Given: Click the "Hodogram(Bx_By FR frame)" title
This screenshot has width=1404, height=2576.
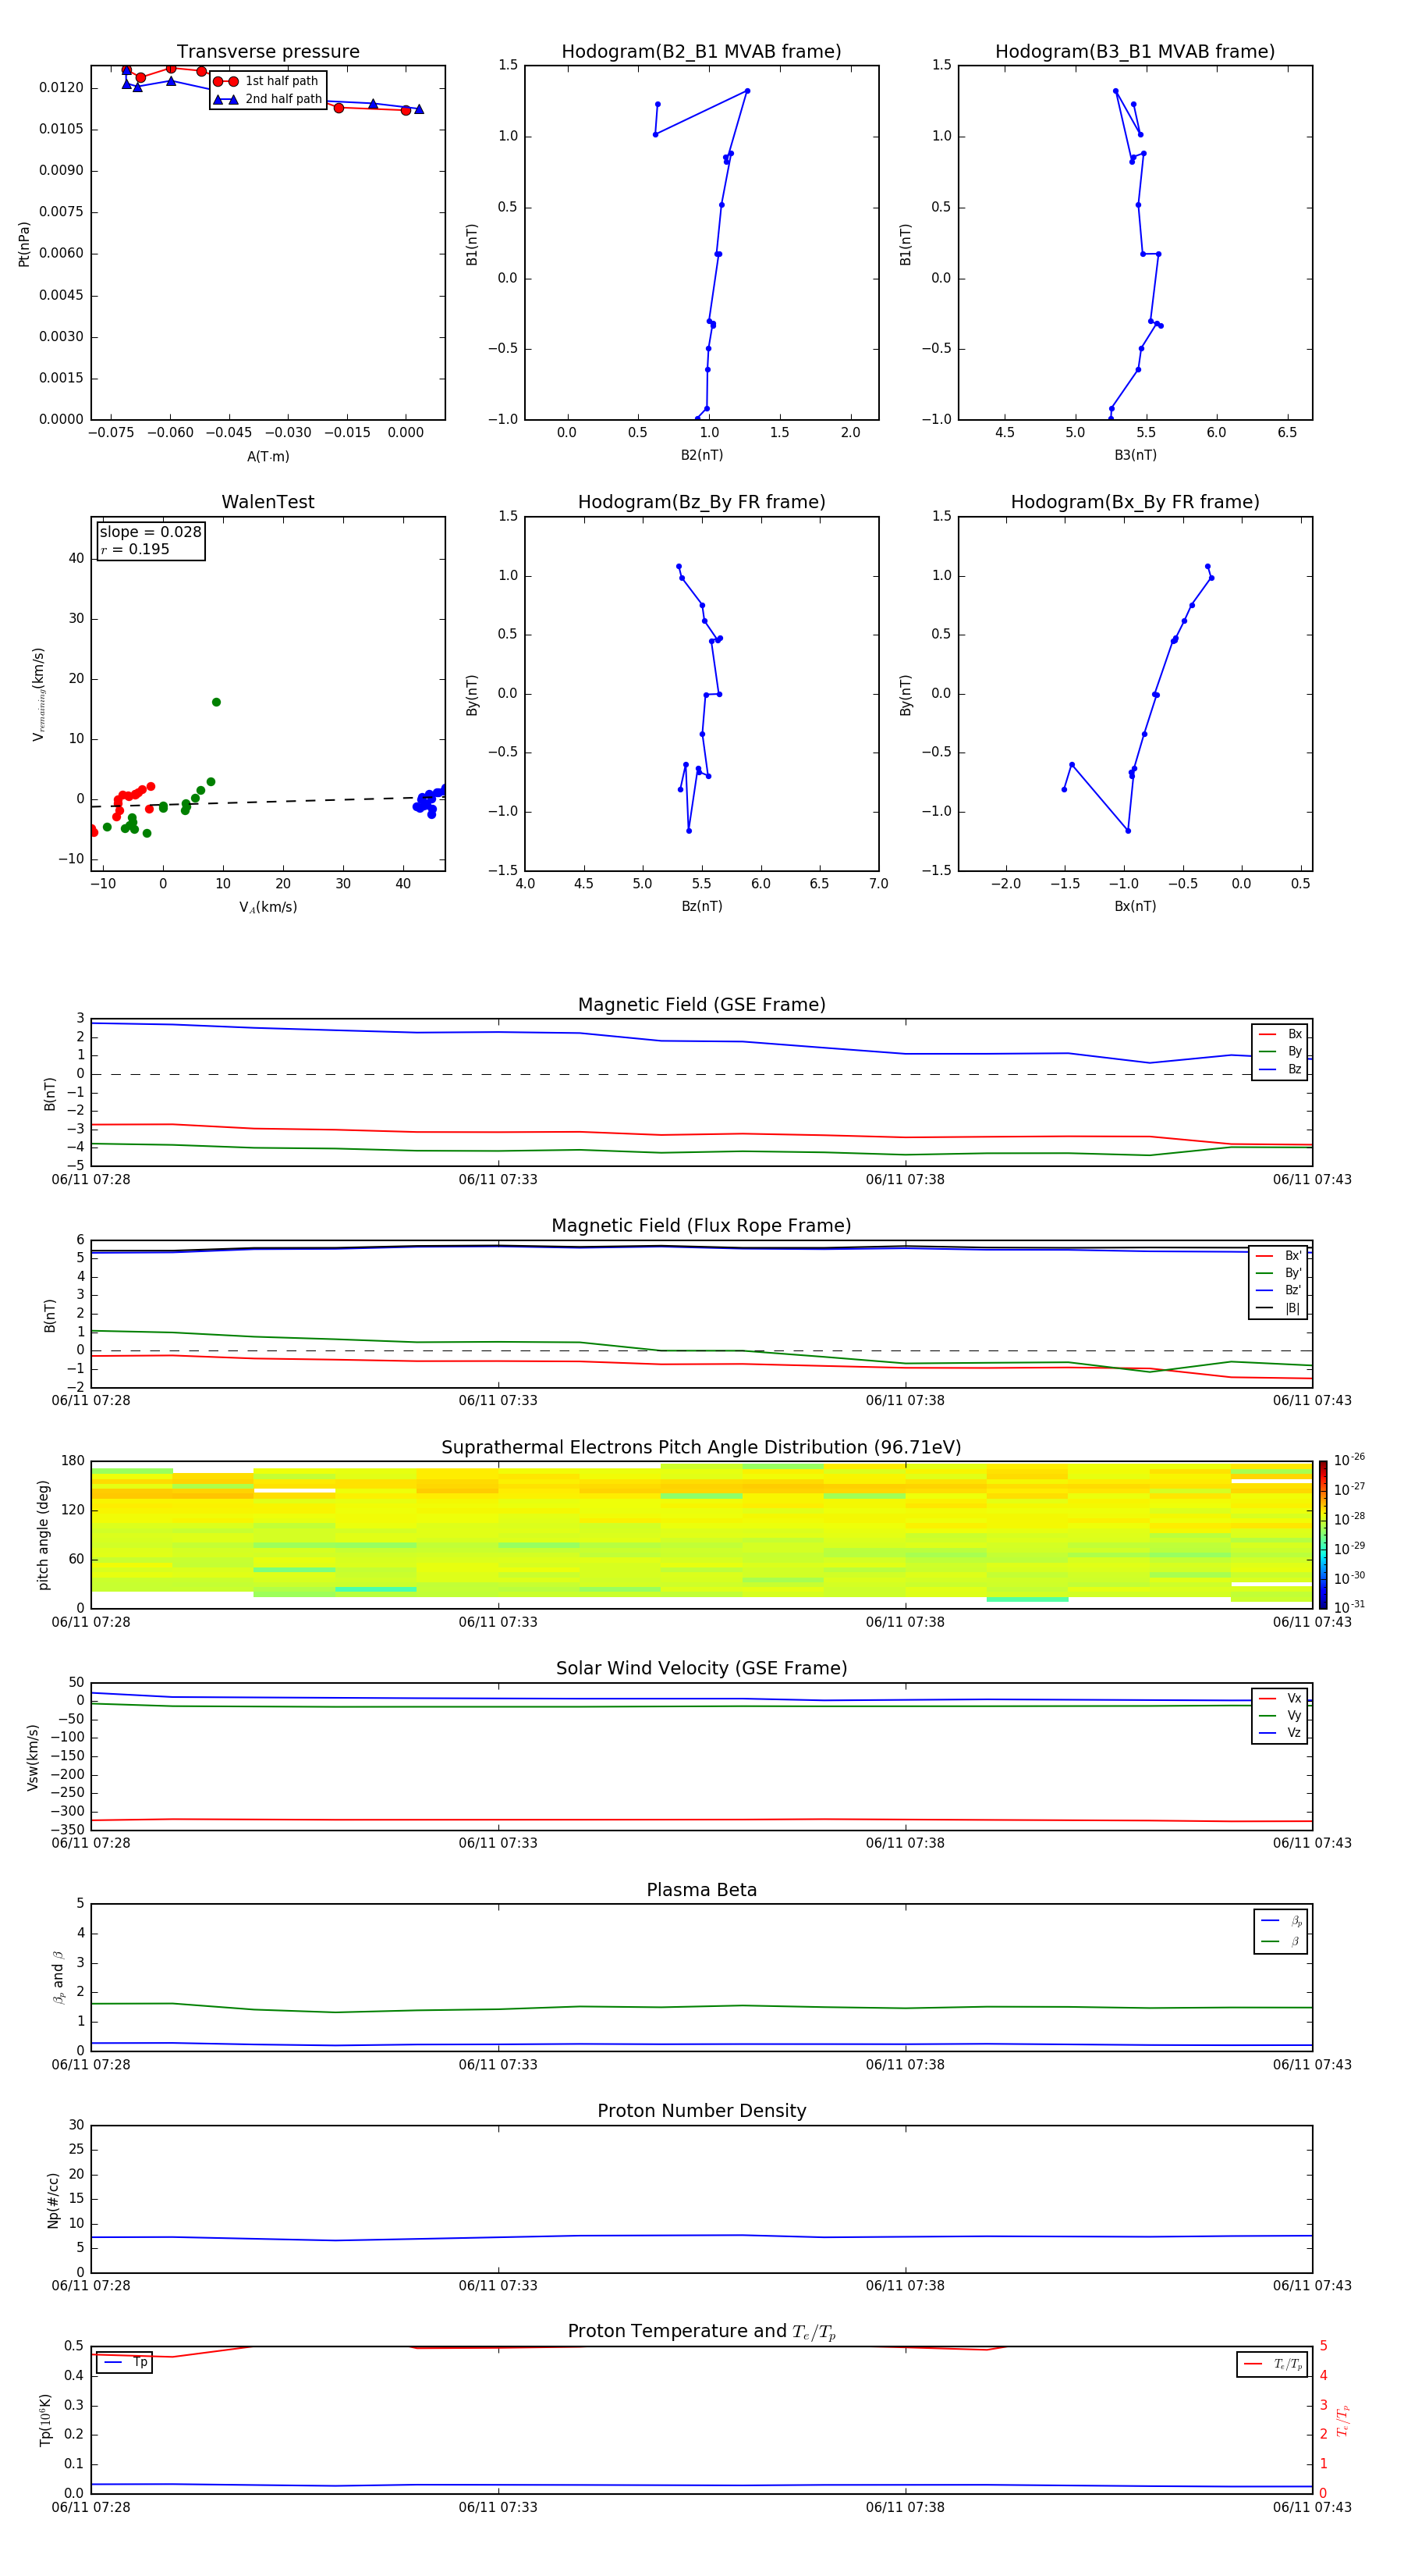Looking at the screenshot, I should (1135, 502).
